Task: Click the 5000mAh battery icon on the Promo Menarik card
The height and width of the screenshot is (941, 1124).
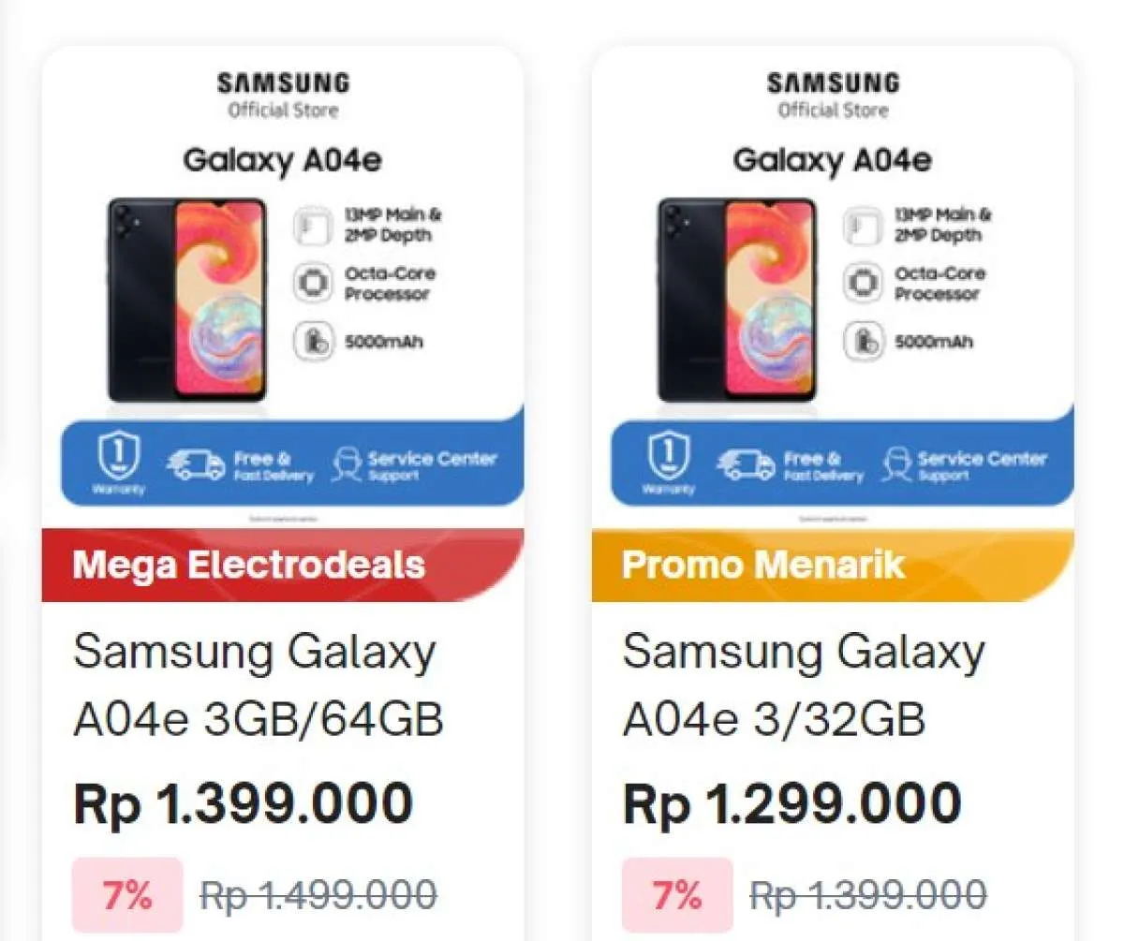Action: point(861,341)
